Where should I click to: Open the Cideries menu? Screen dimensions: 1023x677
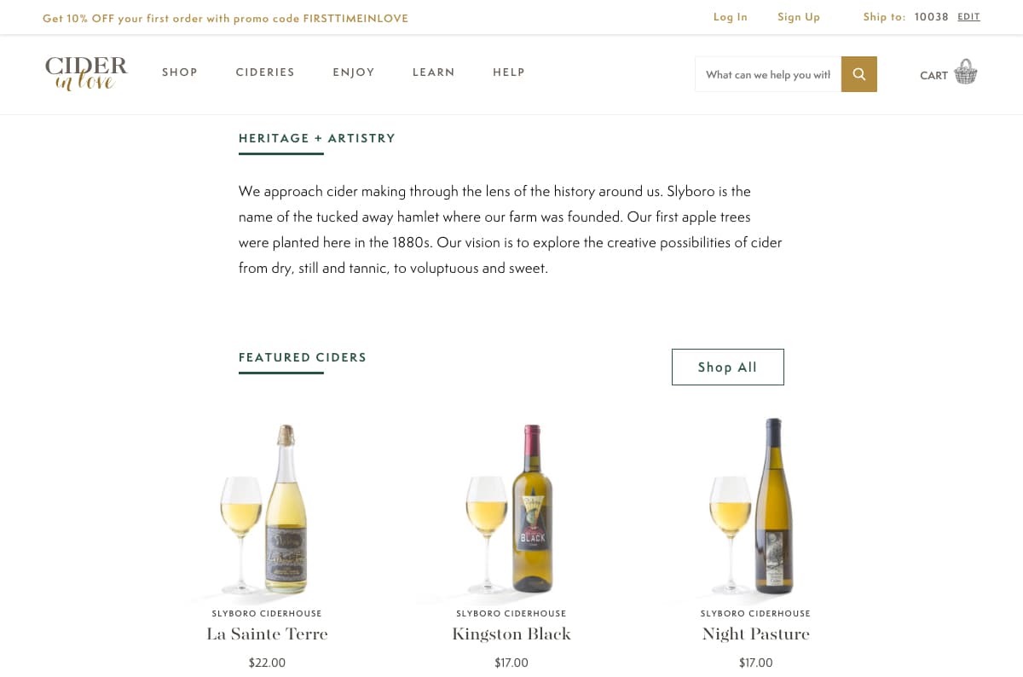coord(265,72)
